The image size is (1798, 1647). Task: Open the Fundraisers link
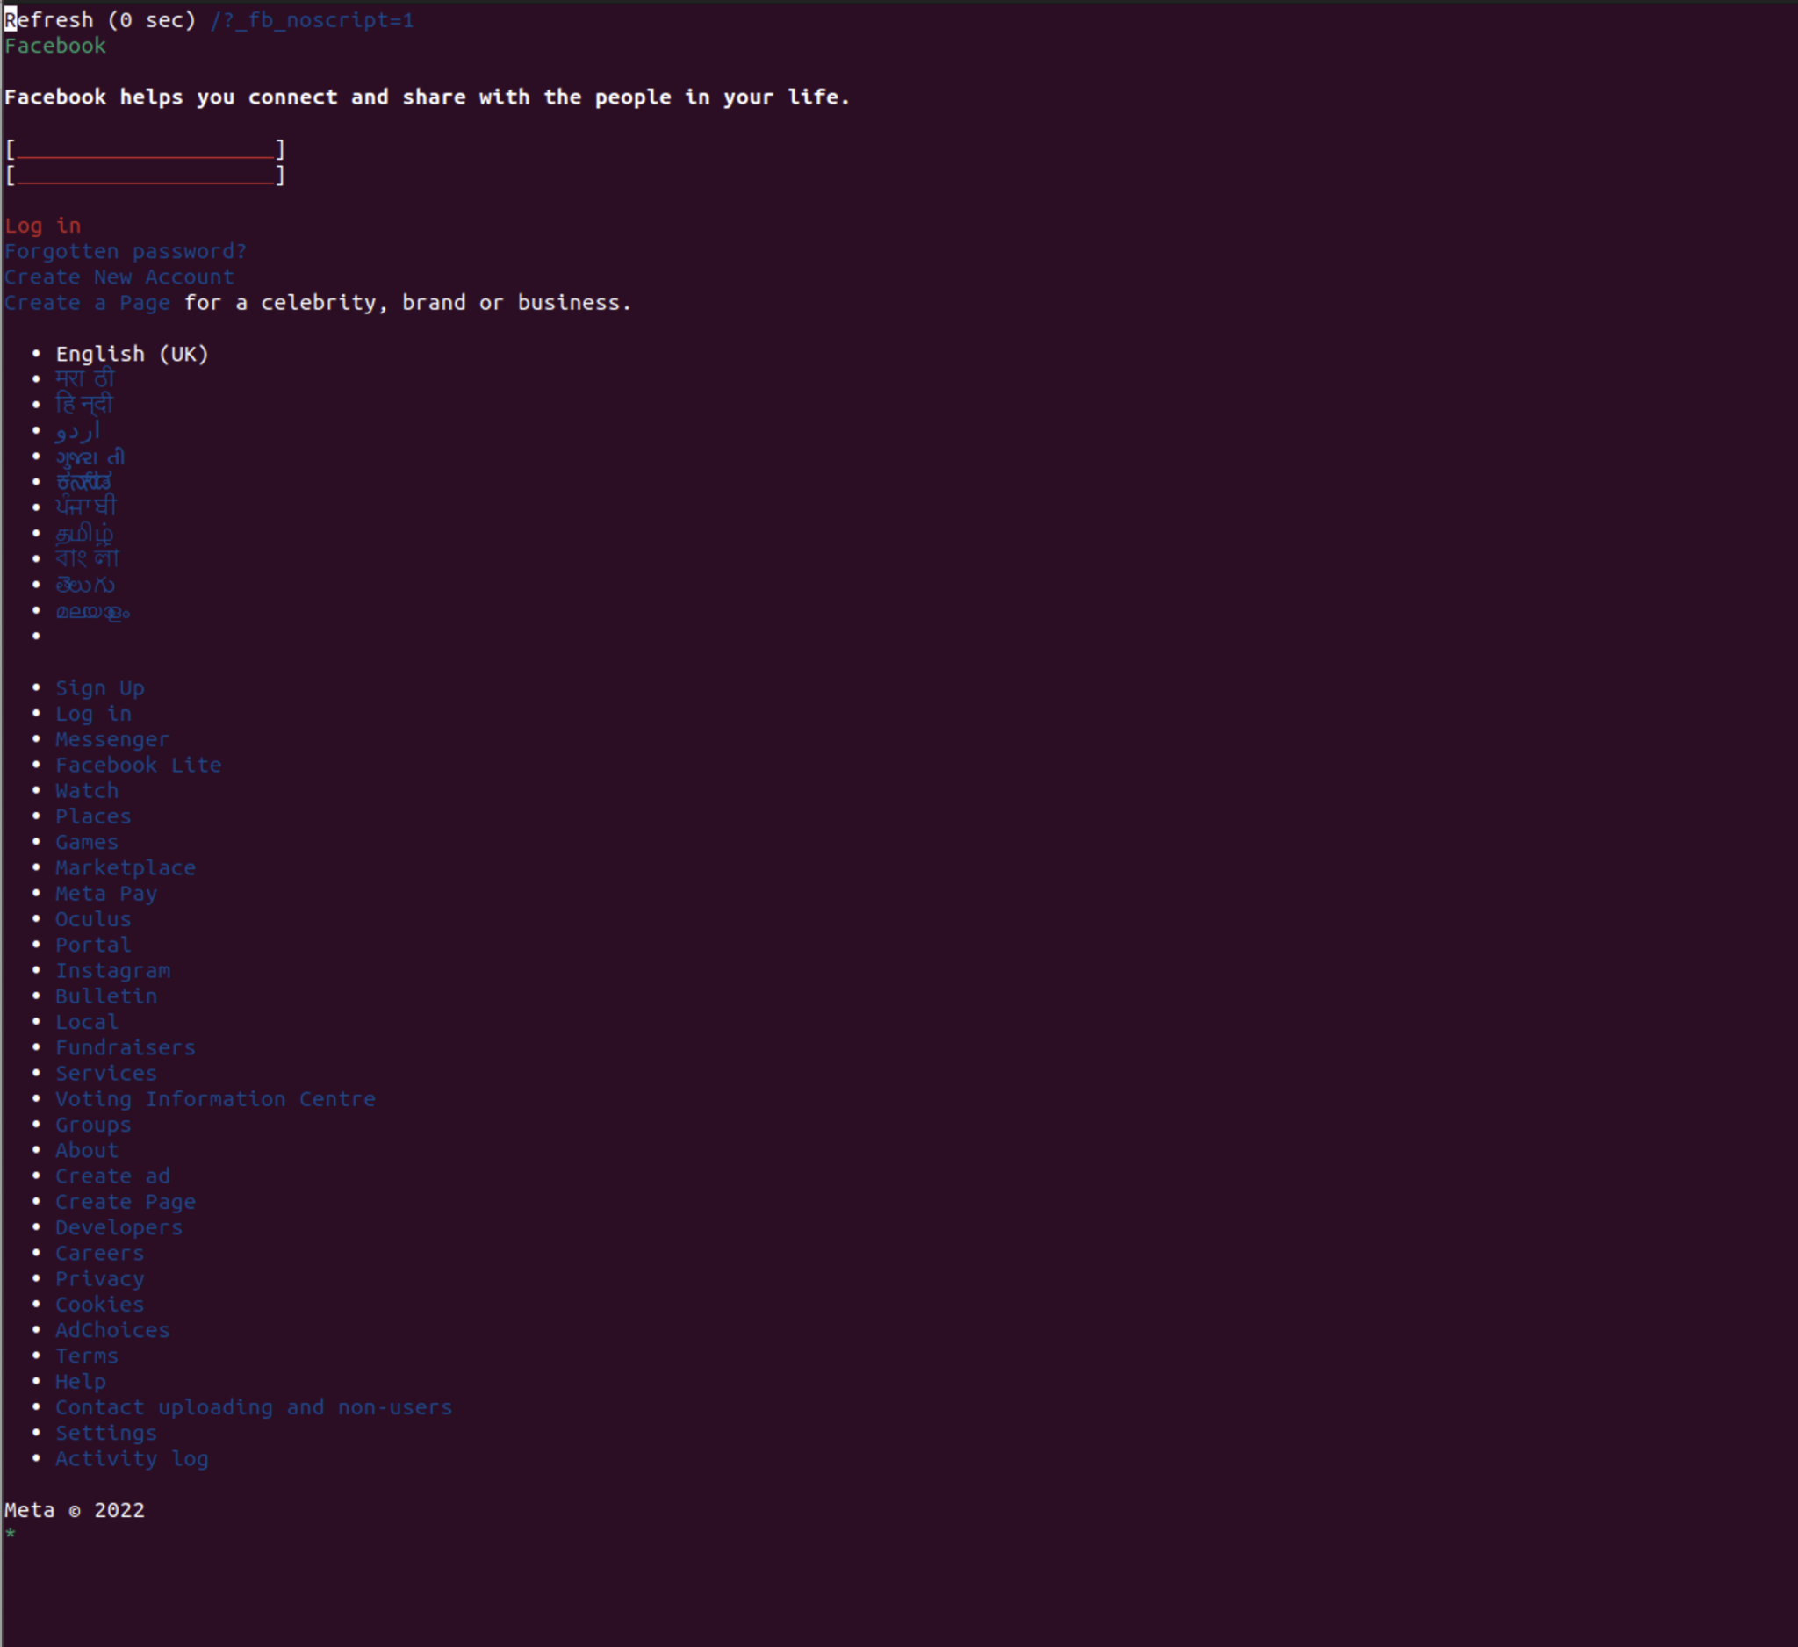[x=126, y=1047]
